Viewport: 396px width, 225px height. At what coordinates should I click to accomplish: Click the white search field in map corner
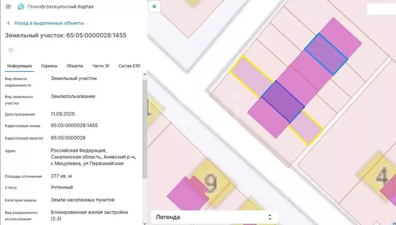point(381,9)
